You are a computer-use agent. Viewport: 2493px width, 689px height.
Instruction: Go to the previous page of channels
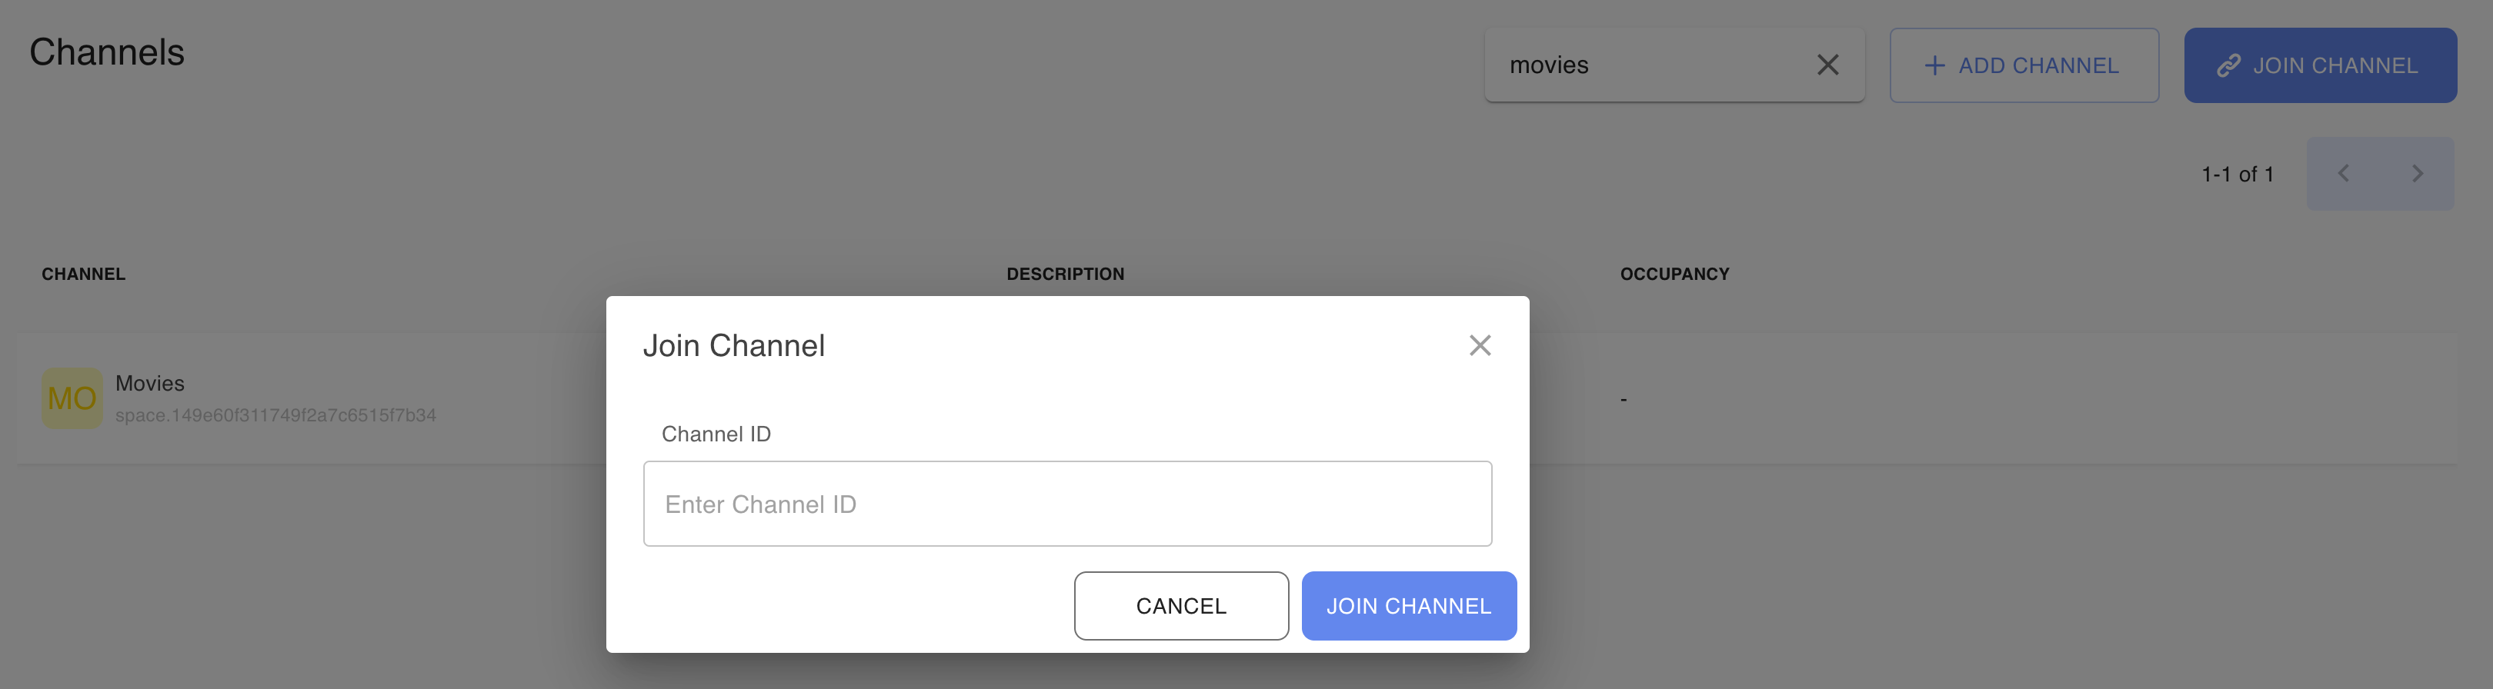(x=2343, y=175)
